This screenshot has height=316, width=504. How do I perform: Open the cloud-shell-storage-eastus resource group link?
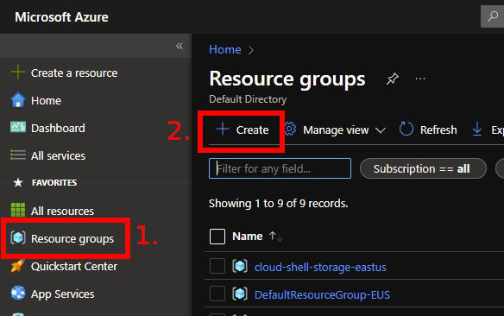320,267
